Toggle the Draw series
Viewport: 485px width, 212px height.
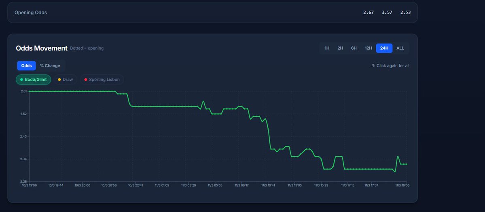tap(66, 80)
